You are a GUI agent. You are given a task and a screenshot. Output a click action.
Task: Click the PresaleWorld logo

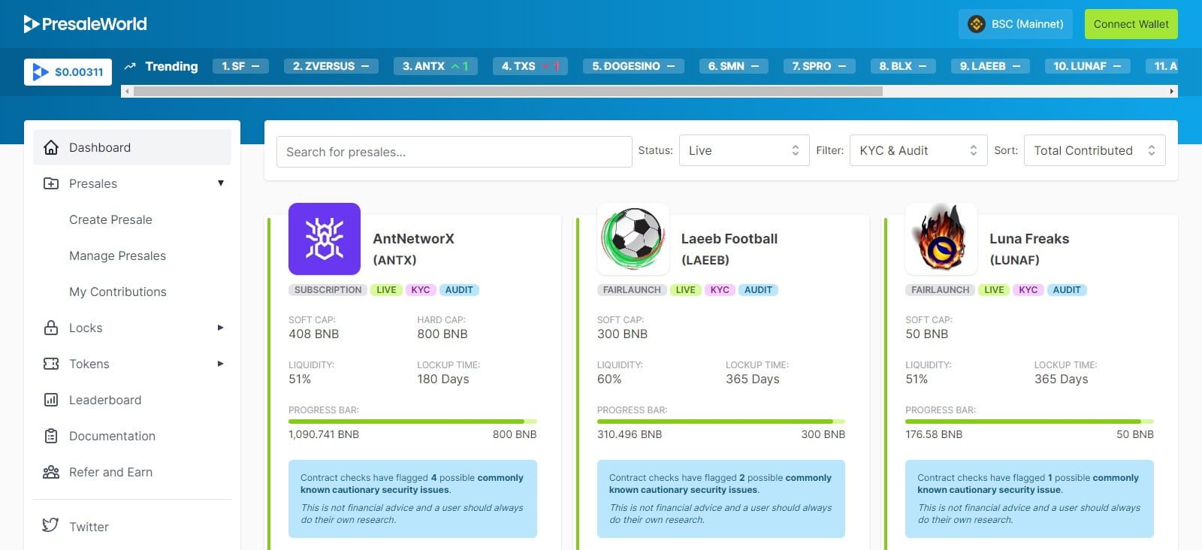click(x=85, y=24)
